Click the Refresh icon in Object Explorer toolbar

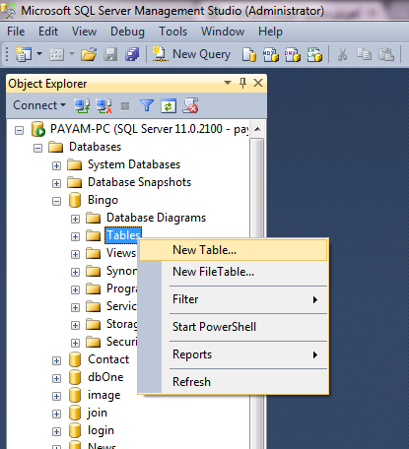(169, 106)
